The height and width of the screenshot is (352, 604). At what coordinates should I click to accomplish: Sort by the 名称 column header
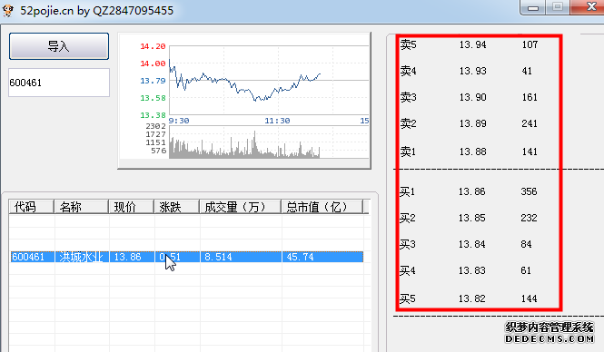[x=81, y=207]
